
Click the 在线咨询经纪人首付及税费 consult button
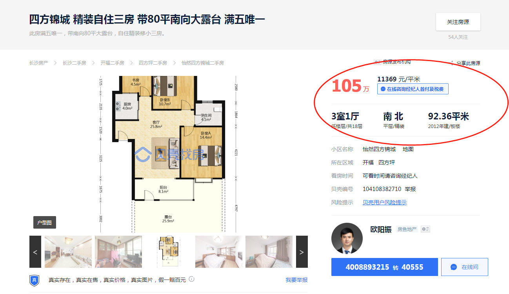413,89
